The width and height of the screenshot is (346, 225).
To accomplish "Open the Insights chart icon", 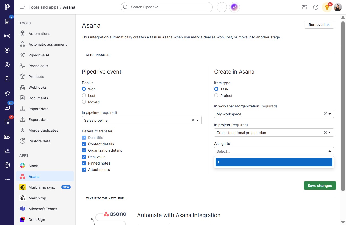I will click(x=7, y=151).
